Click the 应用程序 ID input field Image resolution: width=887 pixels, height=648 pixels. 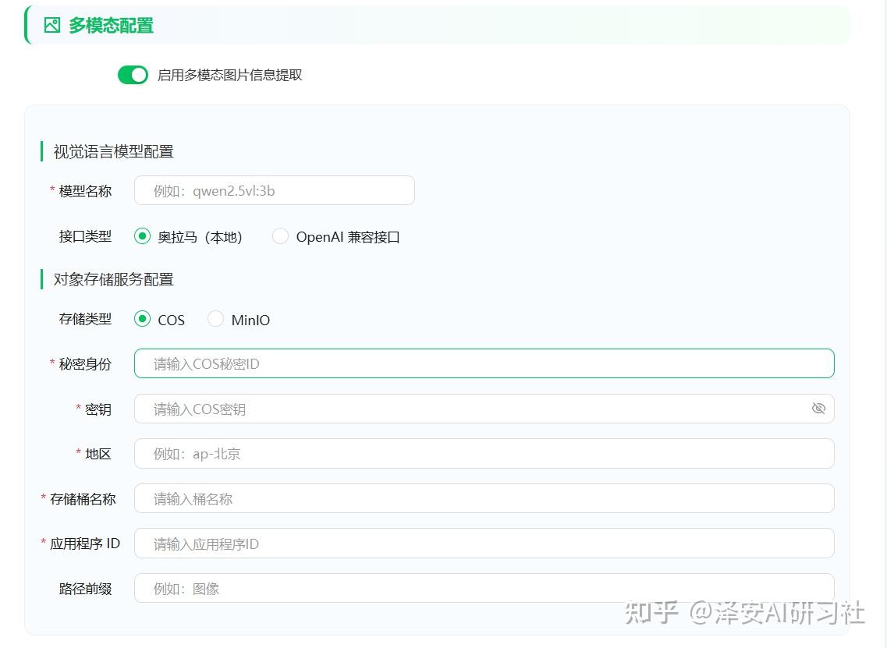coord(484,544)
